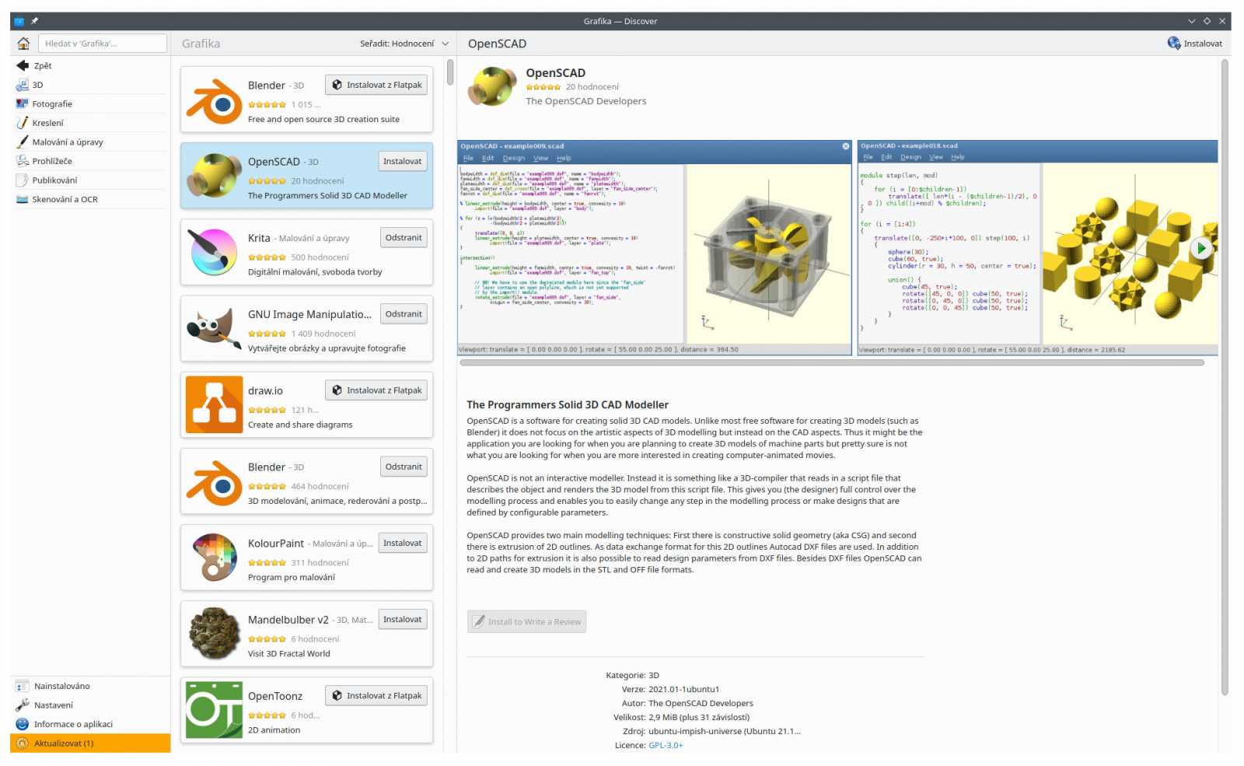Click OpenSCAD's star rating in the details header
The image size is (1244, 766).
click(x=543, y=87)
